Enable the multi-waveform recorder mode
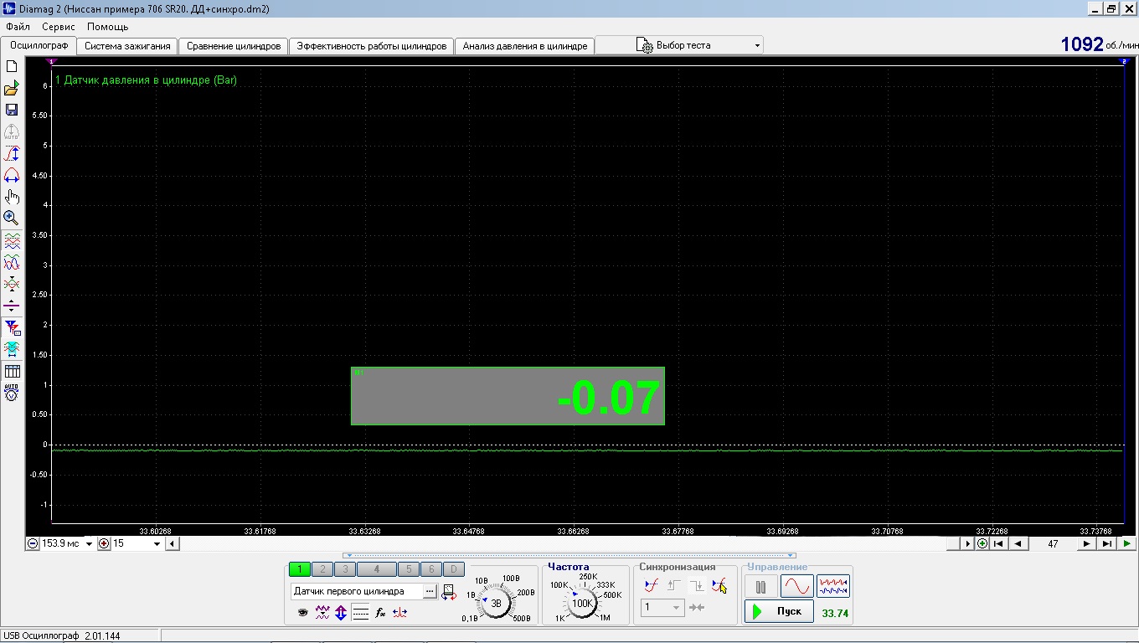Viewport: 1139px width, 643px height. pyautogui.click(x=833, y=586)
